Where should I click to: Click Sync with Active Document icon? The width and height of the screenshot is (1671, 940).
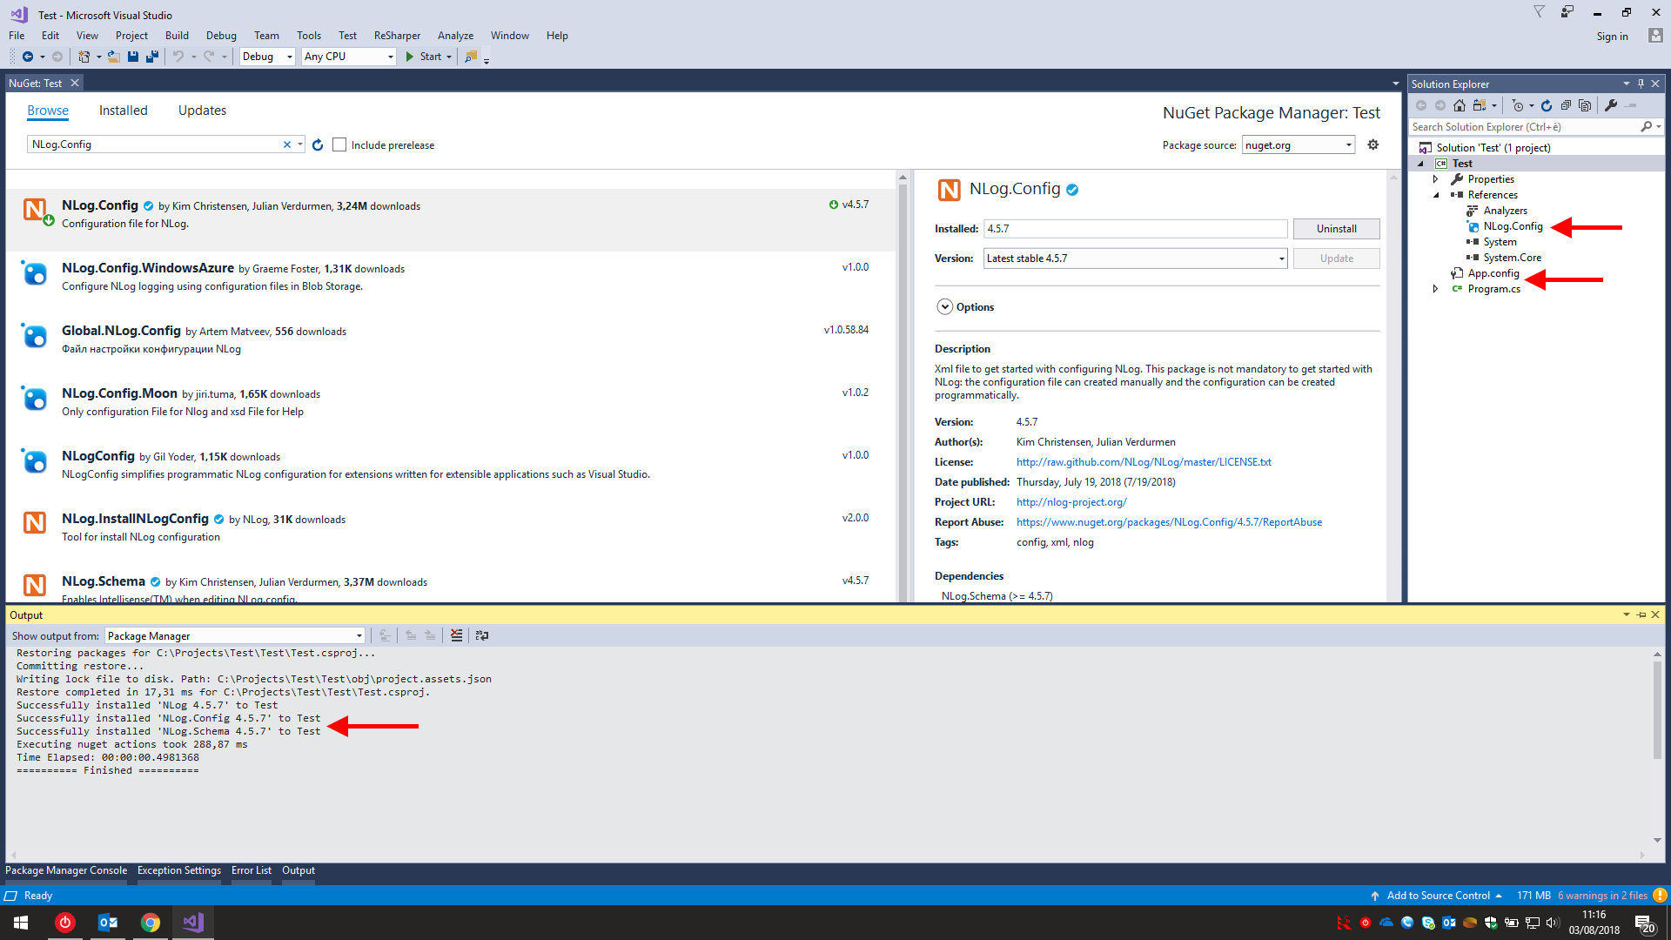(x=1479, y=105)
